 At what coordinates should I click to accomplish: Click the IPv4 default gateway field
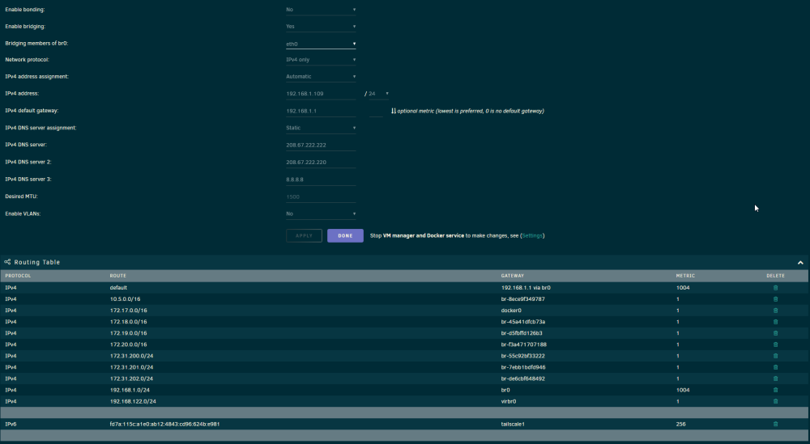tap(321, 111)
